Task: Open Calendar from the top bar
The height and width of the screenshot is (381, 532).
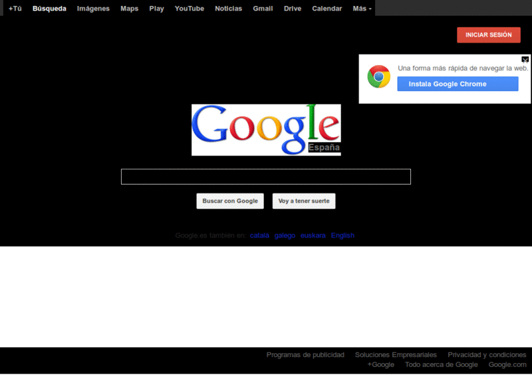Action: [327, 9]
